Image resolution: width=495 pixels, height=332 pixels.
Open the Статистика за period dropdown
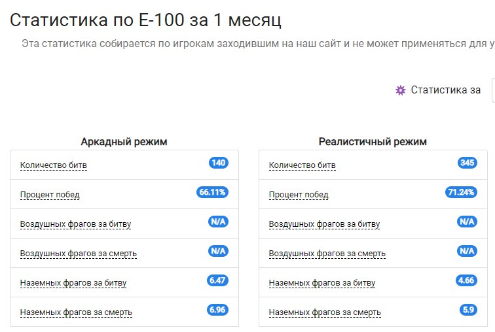coord(494,90)
